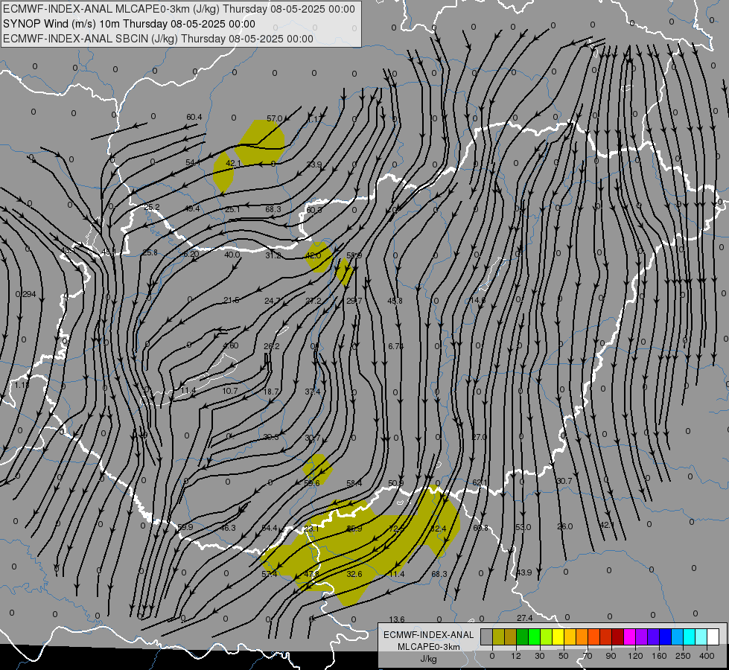Click the grid value 32.6
The width and height of the screenshot is (729, 670).
pyautogui.click(x=354, y=574)
